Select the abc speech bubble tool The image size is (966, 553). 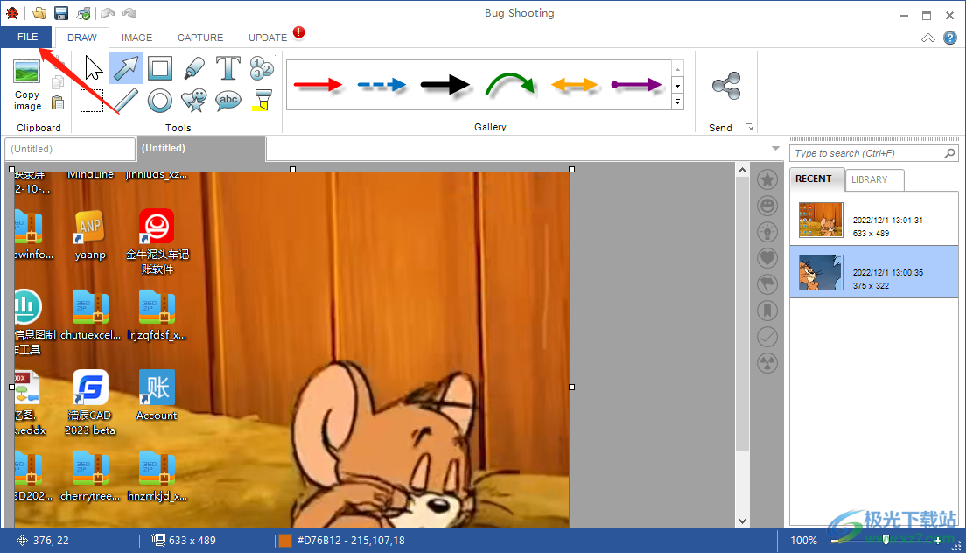click(x=228, y=101)
